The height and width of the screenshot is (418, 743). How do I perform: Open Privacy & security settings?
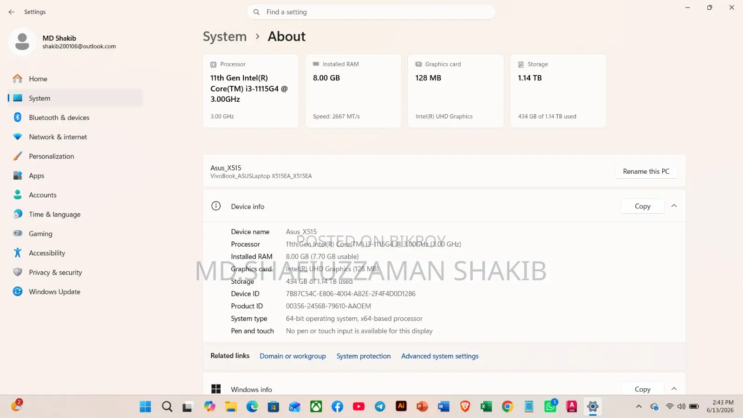click(75, 273)
